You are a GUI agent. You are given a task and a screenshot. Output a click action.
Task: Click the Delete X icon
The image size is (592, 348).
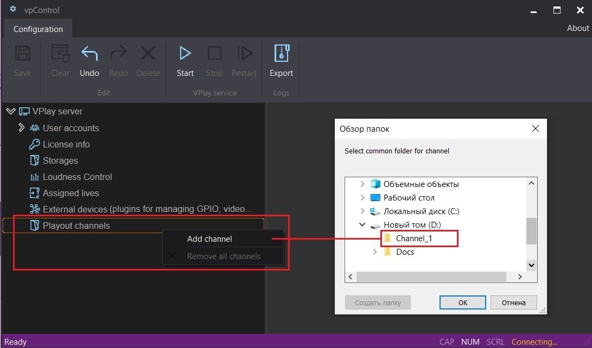coord(148,54)
